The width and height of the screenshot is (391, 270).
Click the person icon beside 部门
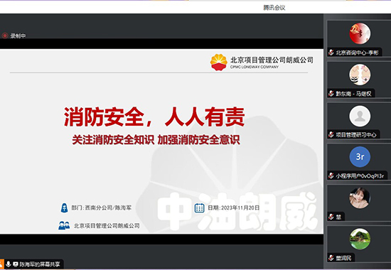64,207
